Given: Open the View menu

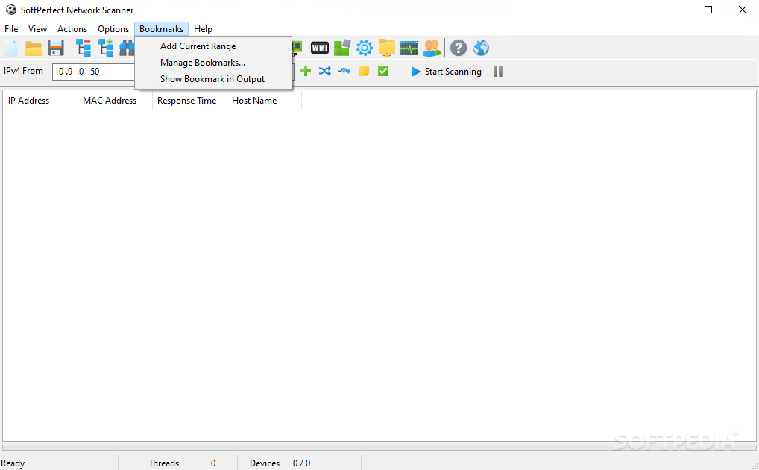Looking at the screenshot, I should coord(37,29).
